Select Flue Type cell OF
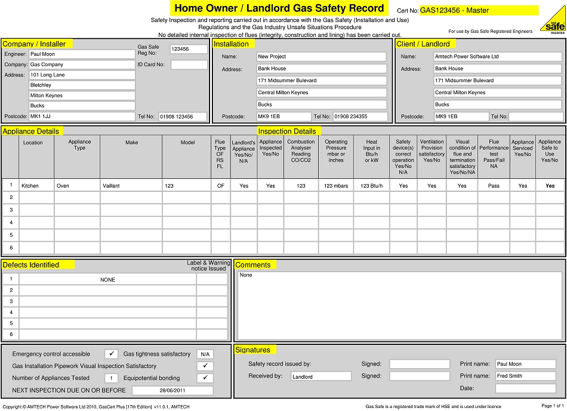 pos(221,185)
